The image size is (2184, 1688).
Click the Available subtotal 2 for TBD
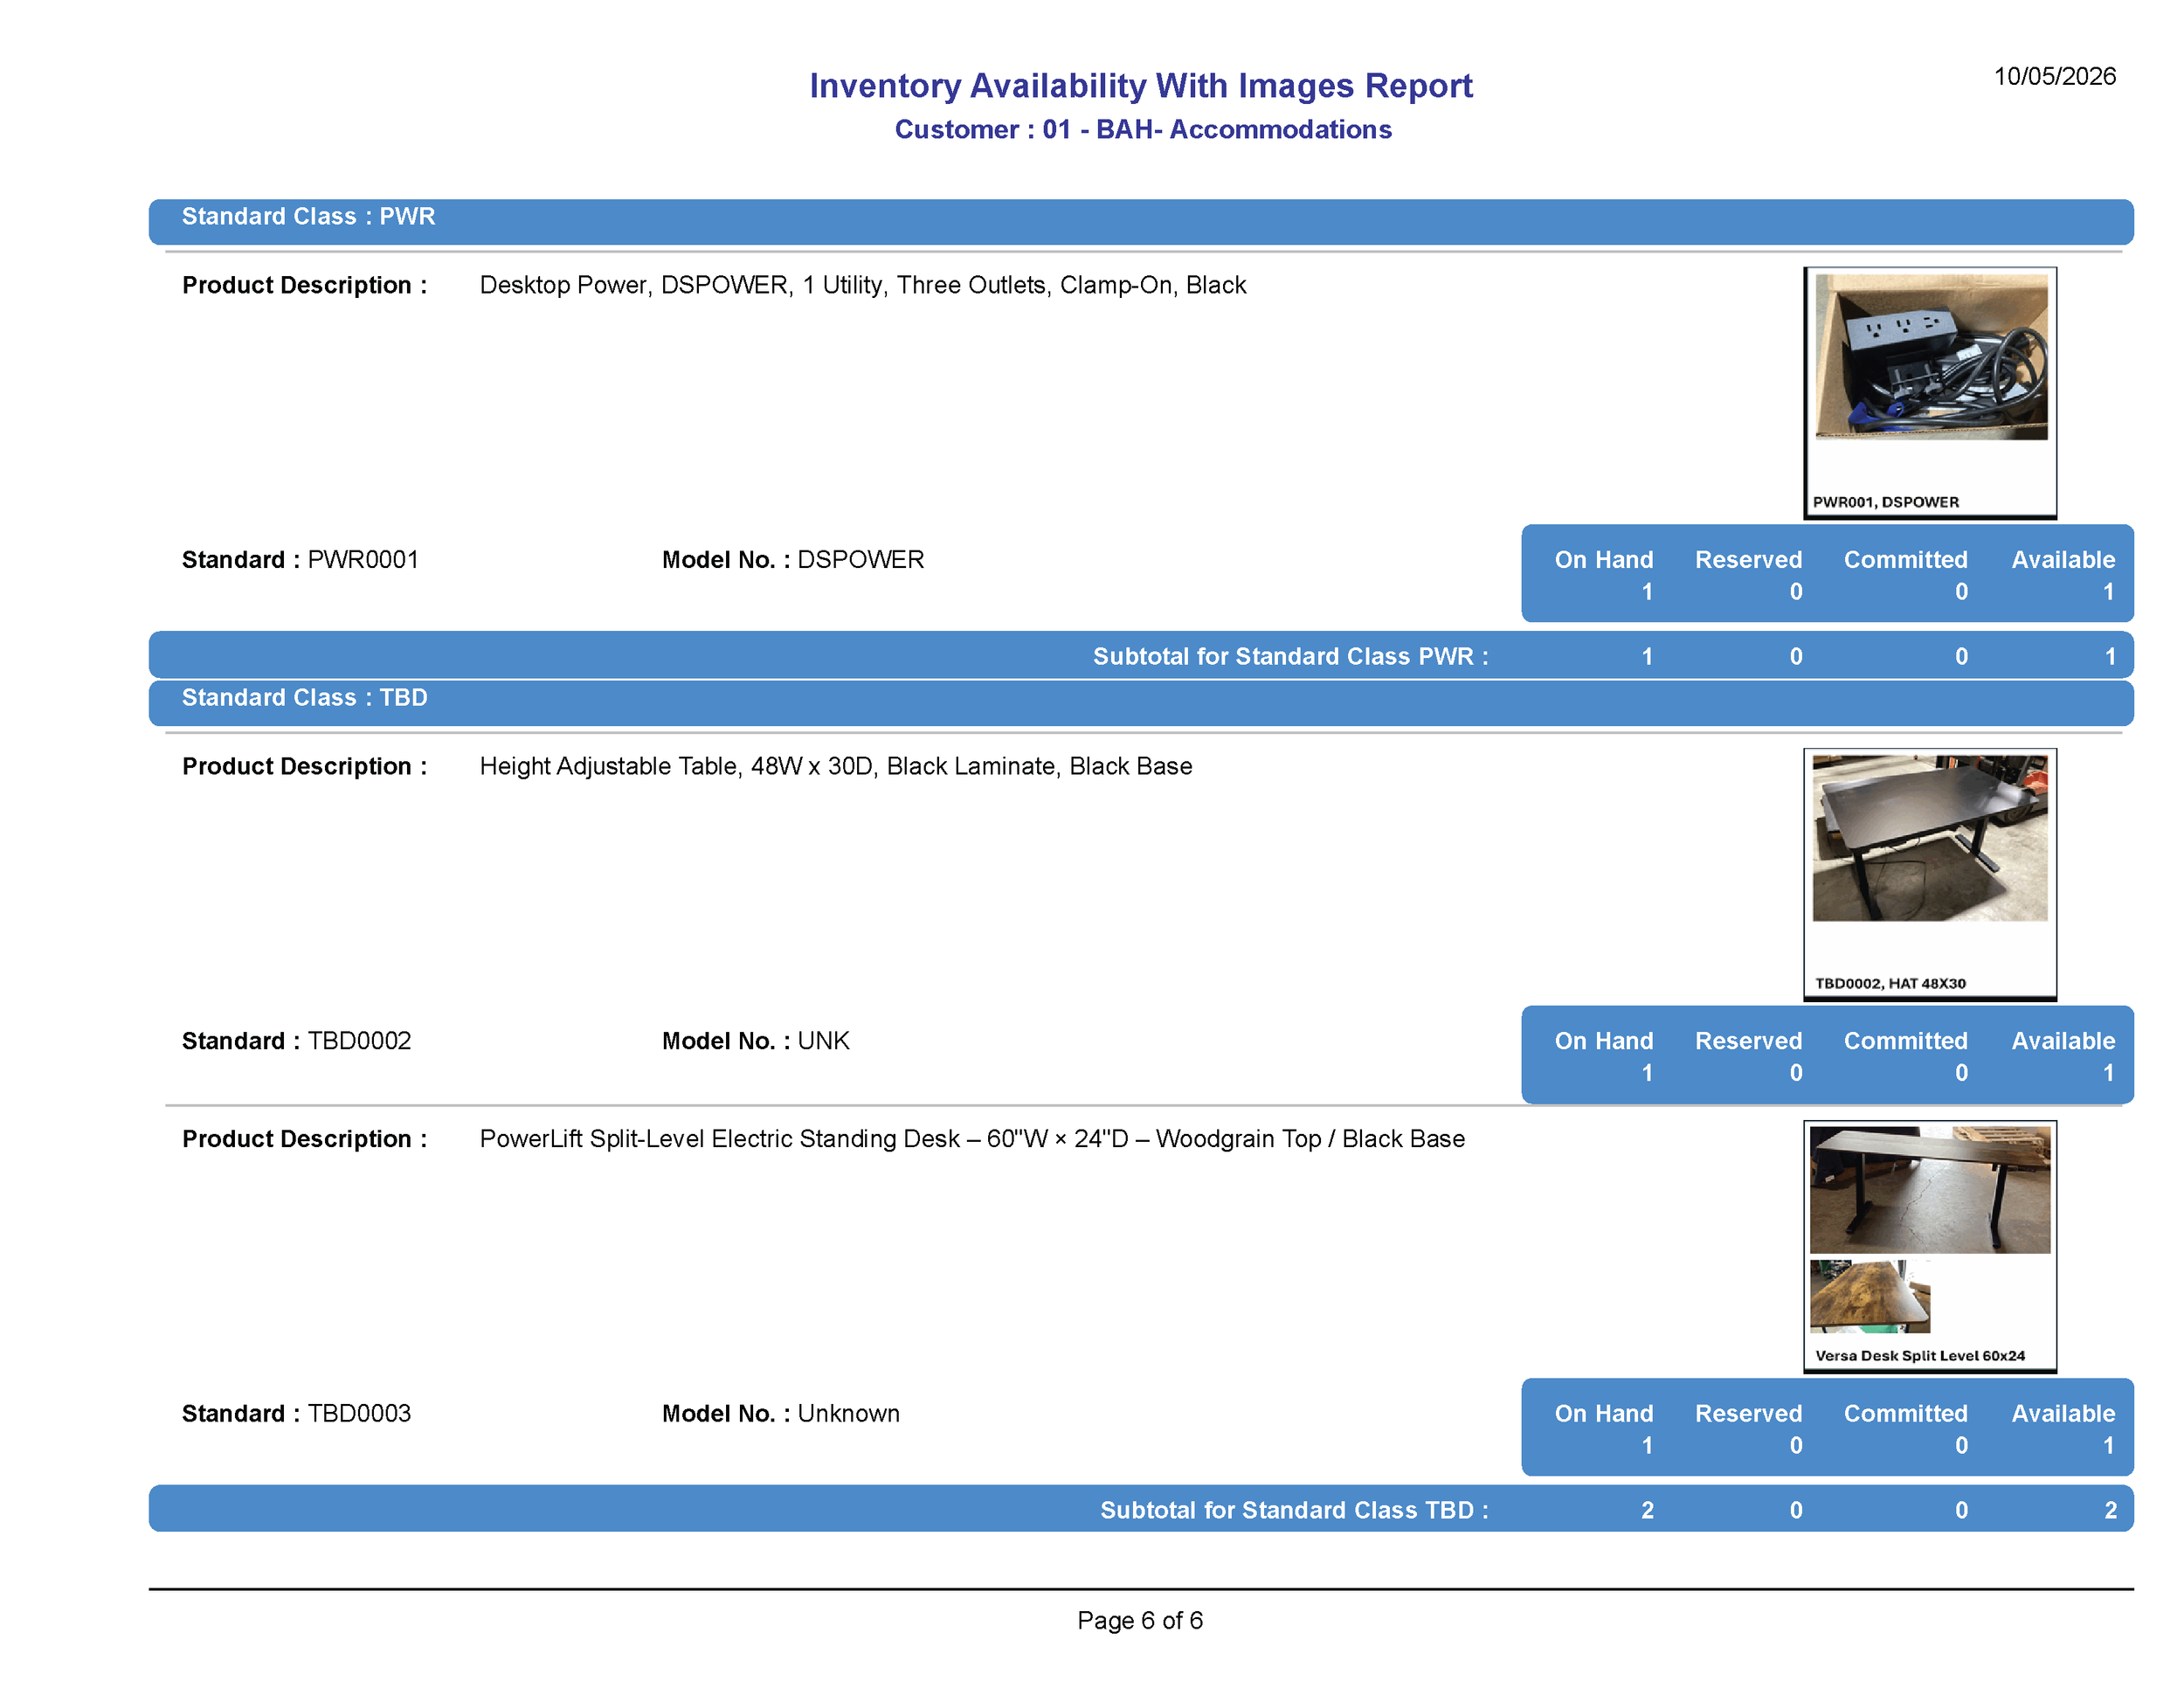click(2110, 1511)
